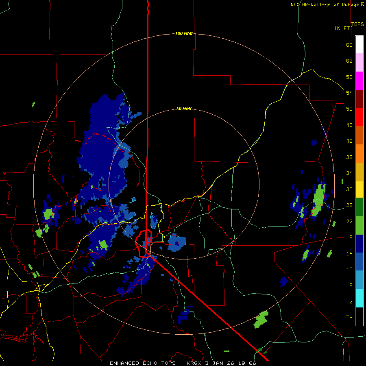
Task: Click the navy swatch between 14 and 18
Action: (x=359, y=244)
